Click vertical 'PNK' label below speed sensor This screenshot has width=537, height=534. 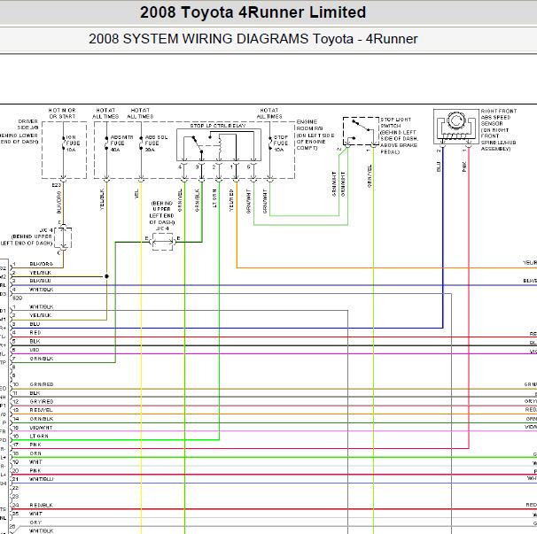pos(464,166)
